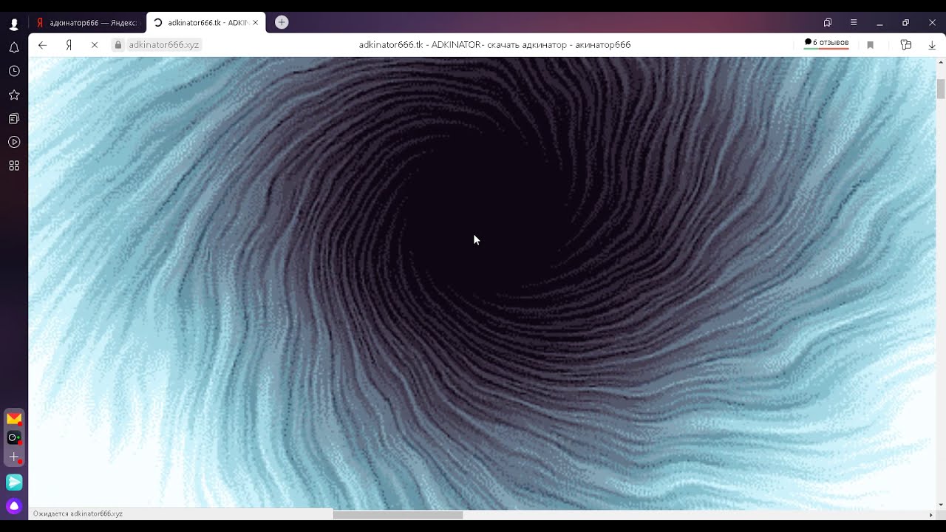Minimize the browser window
This screenshot has width=946, height=532.
879,23
